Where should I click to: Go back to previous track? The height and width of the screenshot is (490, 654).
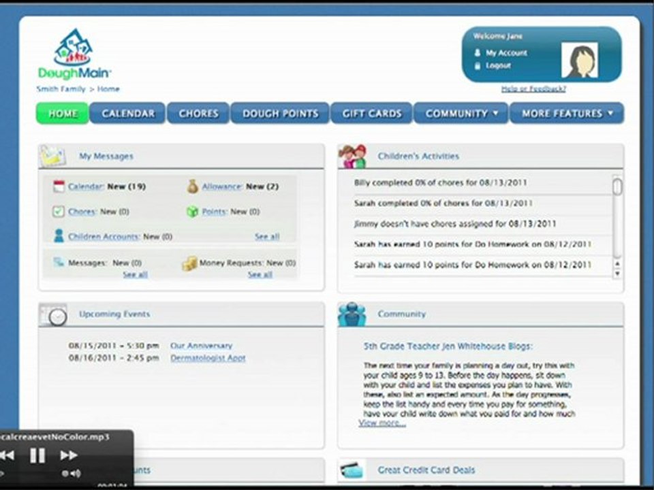click(7, 455)
